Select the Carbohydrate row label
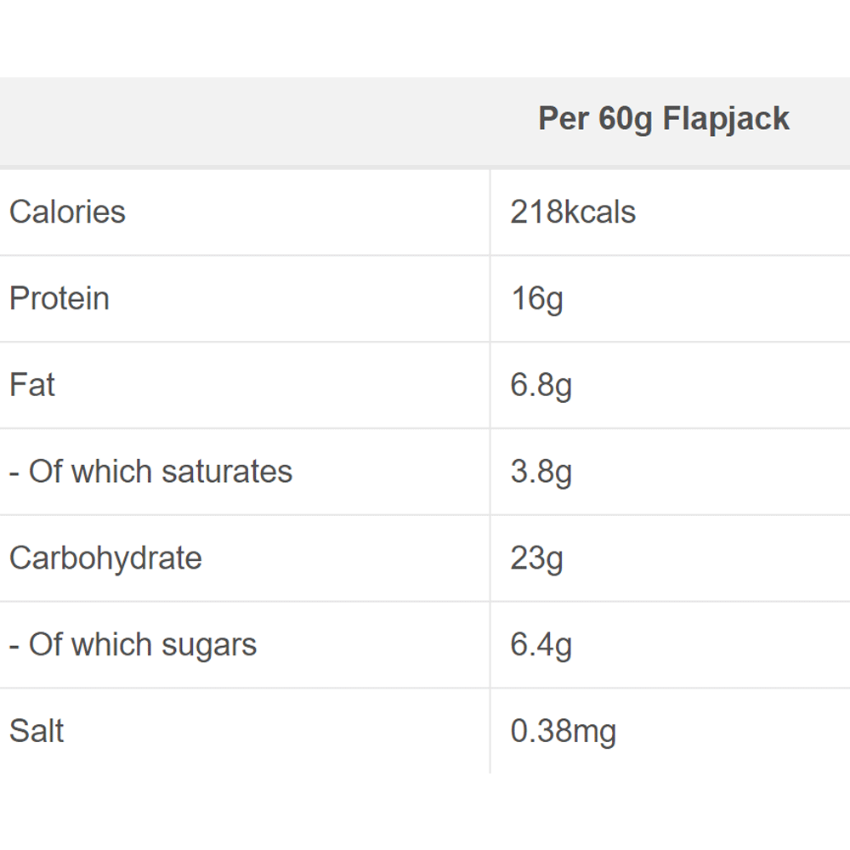The image size is (850, 850). click(x=105, y=558)
